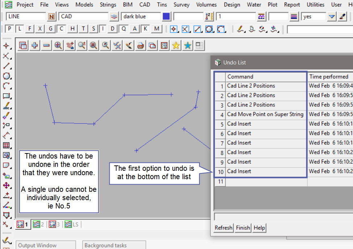Click the dark blue colour swatch

point(166,17)
